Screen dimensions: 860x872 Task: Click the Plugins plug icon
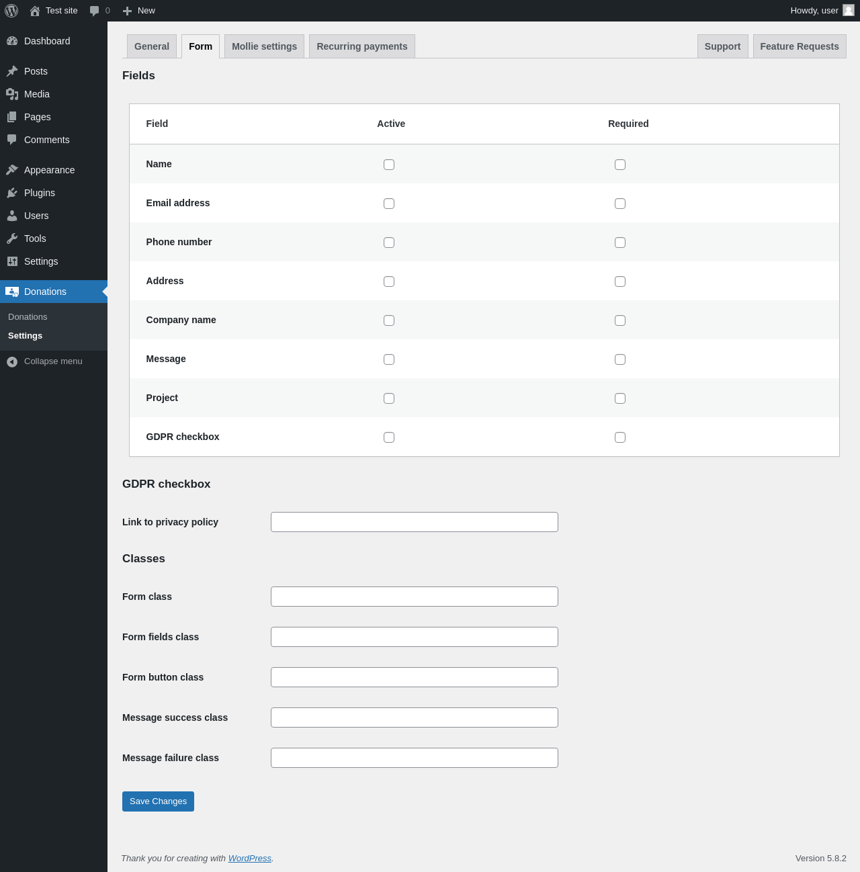point(12,193)
